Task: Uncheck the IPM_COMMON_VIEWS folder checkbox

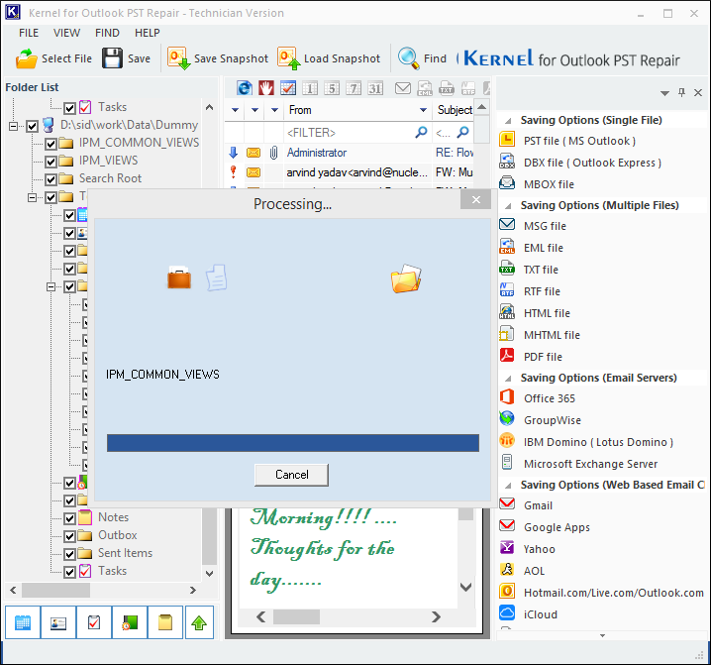Action: 51,144
